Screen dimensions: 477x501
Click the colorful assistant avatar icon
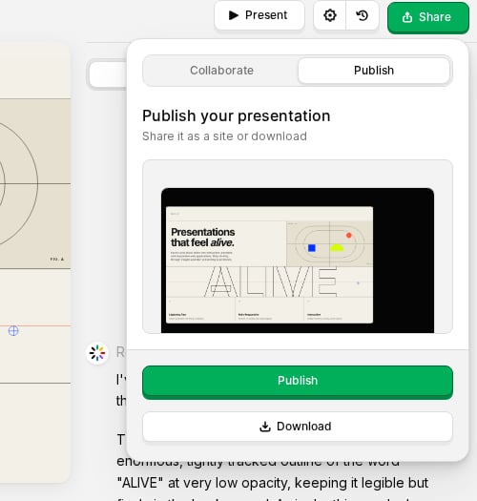(97, 353)
